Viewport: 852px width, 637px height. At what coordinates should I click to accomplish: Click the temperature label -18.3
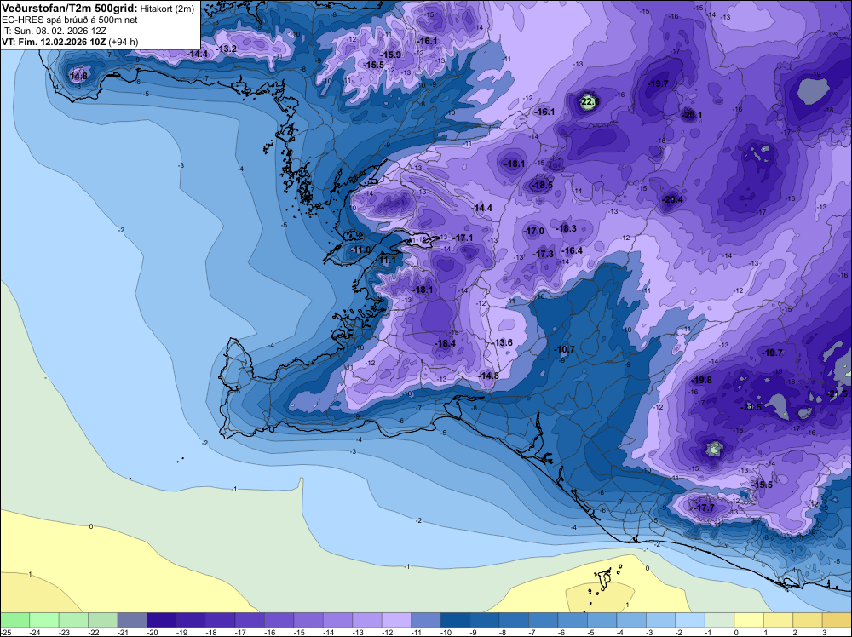pyautogui.click(x=567, y=228)
